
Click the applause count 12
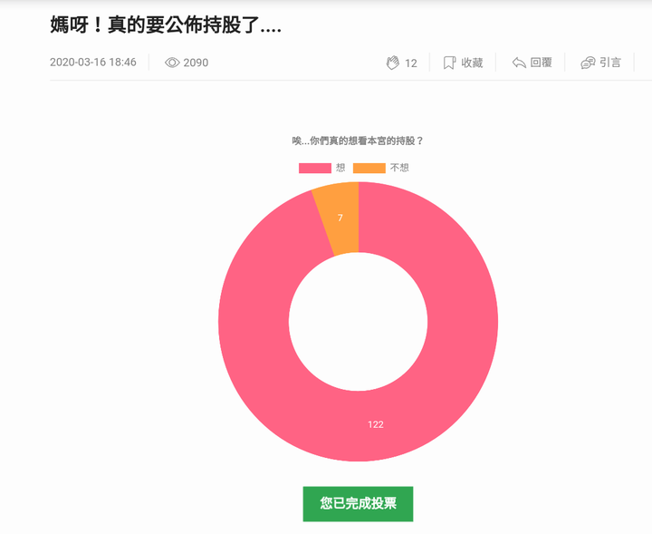[x=411, y=63]
